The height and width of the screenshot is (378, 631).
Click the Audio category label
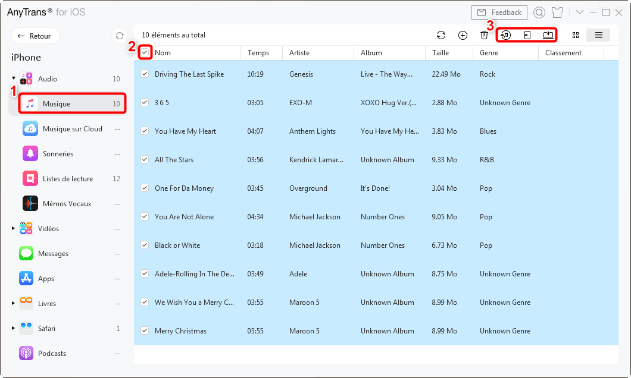point(48,79)
